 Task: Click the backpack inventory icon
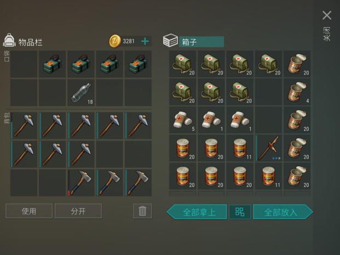[9, 40]
